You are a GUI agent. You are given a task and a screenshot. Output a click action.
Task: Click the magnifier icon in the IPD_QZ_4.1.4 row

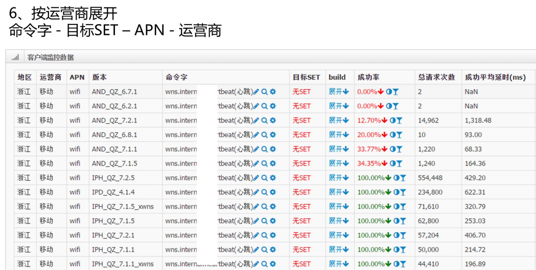(264, 192)
